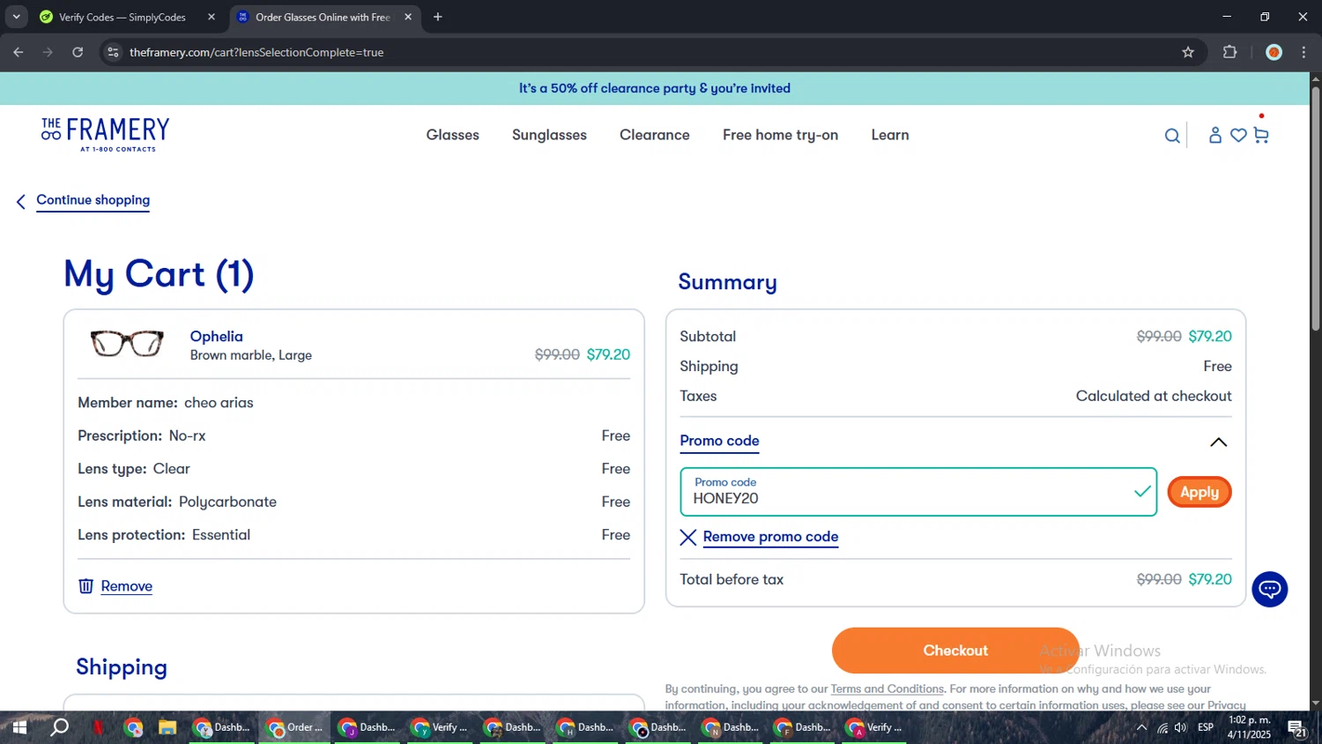Open Windows taskbar search
Screen dimensions: 1322x744
(x=59, y=727)
